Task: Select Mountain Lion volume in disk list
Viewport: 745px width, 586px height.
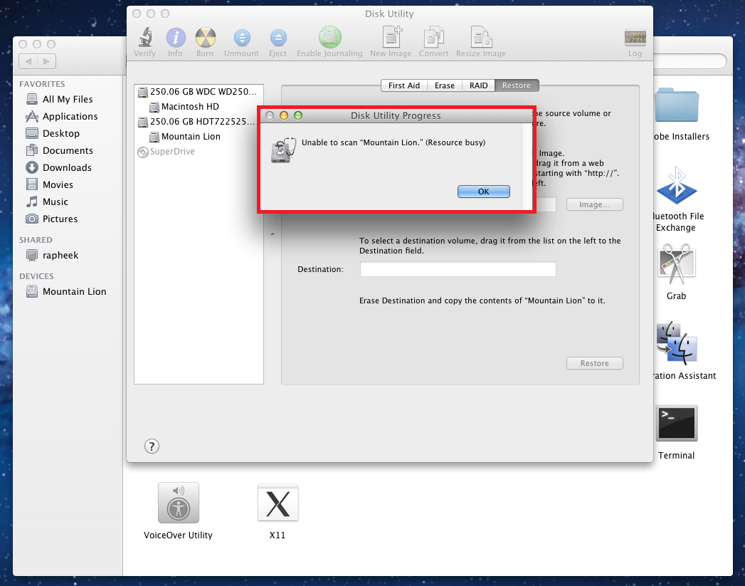Action: tap(185, 137)
